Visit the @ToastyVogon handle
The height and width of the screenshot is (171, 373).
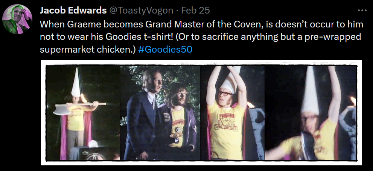click(141, 11)
